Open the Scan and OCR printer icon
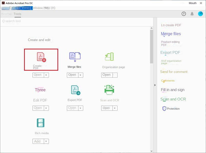206x153 pixels. 109,90
